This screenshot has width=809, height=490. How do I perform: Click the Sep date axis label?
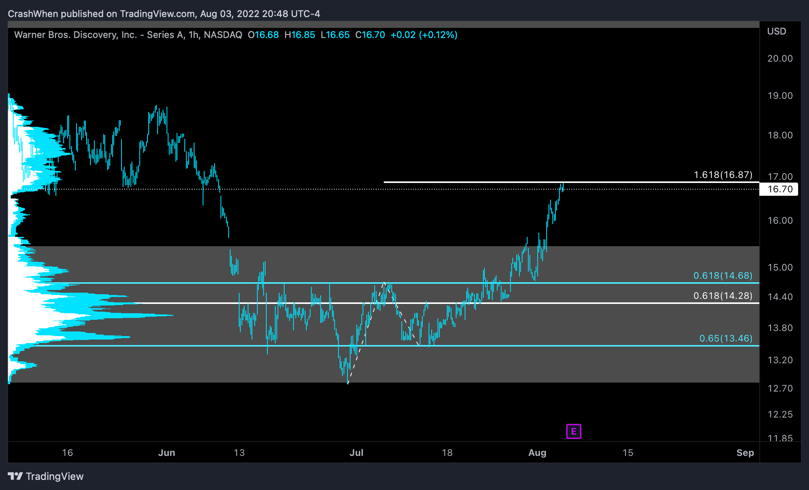(x=745, y=453)
